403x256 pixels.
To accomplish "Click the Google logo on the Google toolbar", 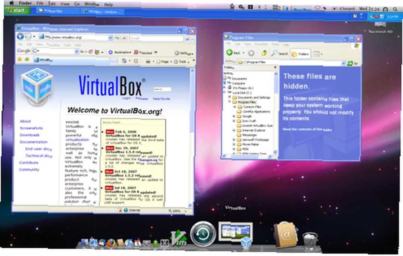I will tap(24, 51).
